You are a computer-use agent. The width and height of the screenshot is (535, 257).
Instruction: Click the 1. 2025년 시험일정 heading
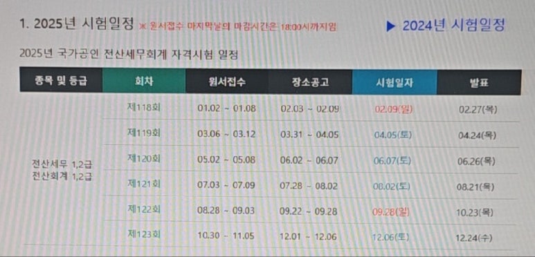coord(77,23)
